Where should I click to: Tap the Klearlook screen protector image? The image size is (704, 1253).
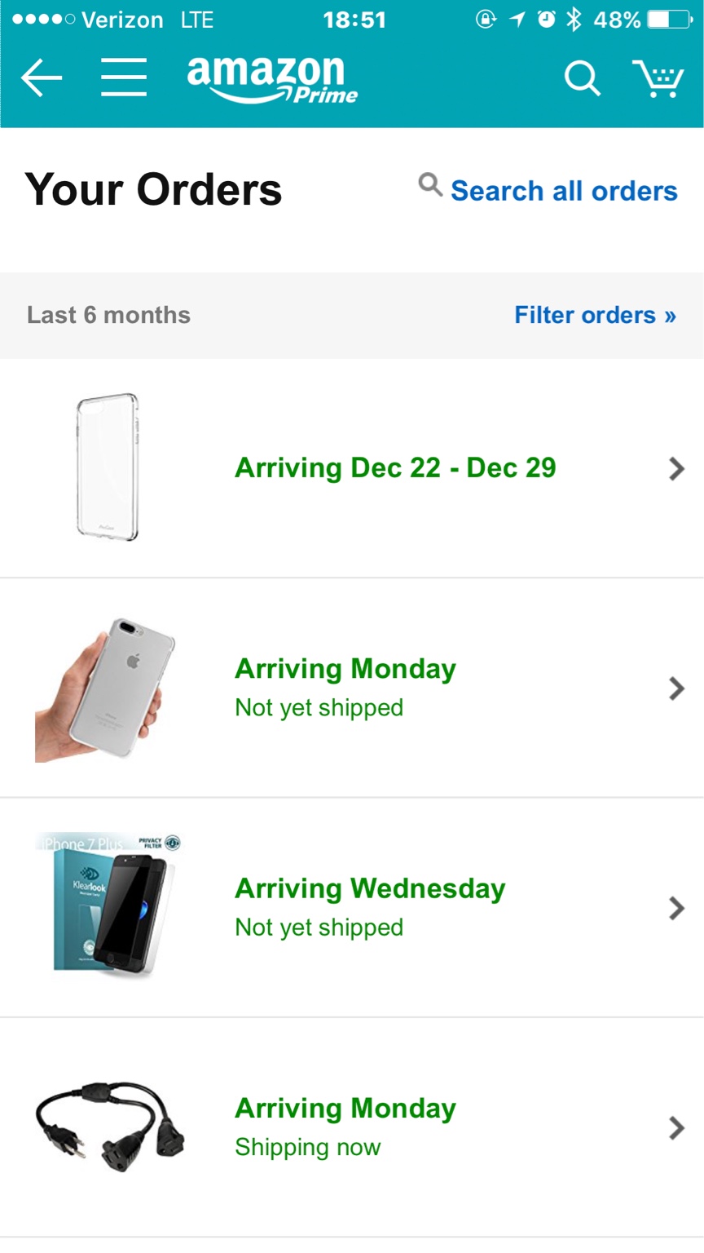point(108,904)
